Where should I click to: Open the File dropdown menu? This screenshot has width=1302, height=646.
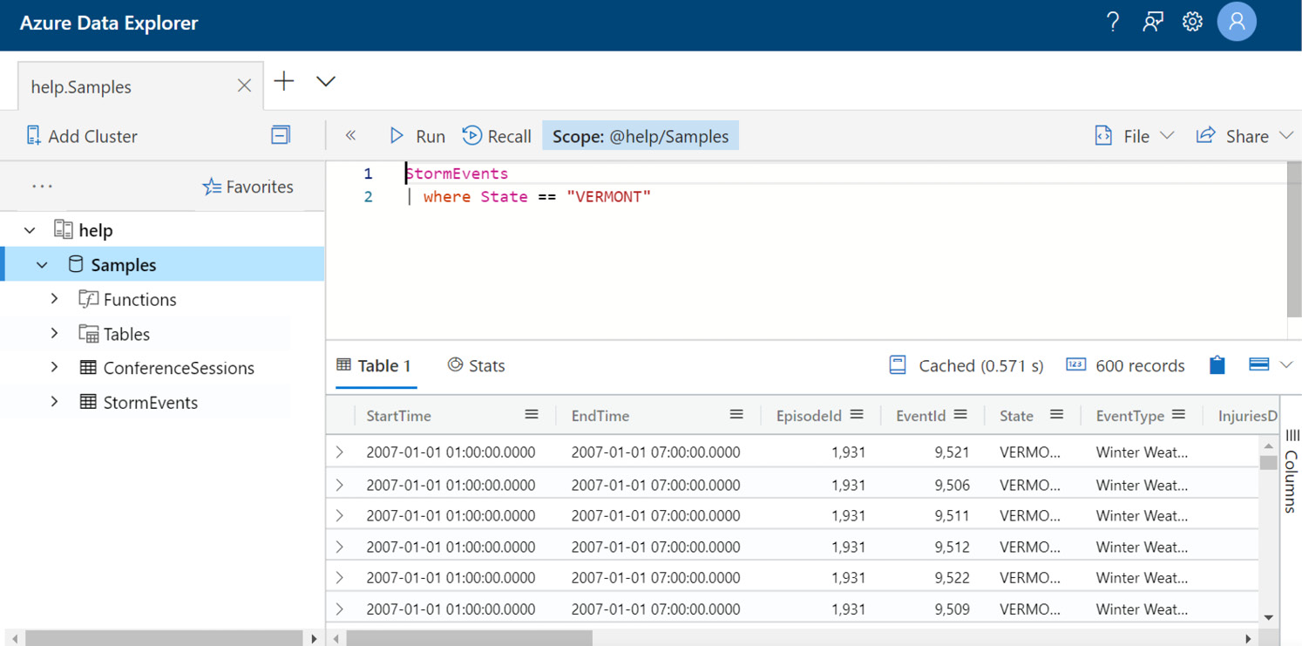pyautogui.click(x=1135, y=136)
